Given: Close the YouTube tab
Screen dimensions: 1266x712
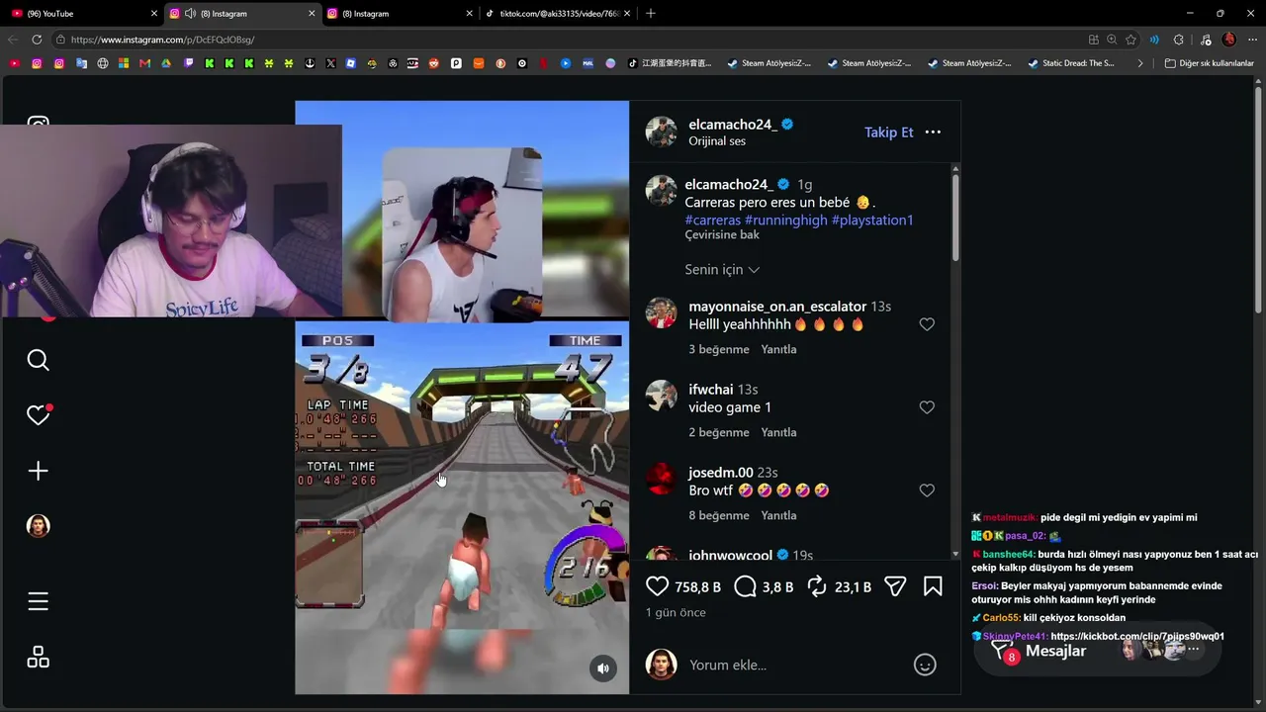Looking at the screenshot, I should click(154, 13).
